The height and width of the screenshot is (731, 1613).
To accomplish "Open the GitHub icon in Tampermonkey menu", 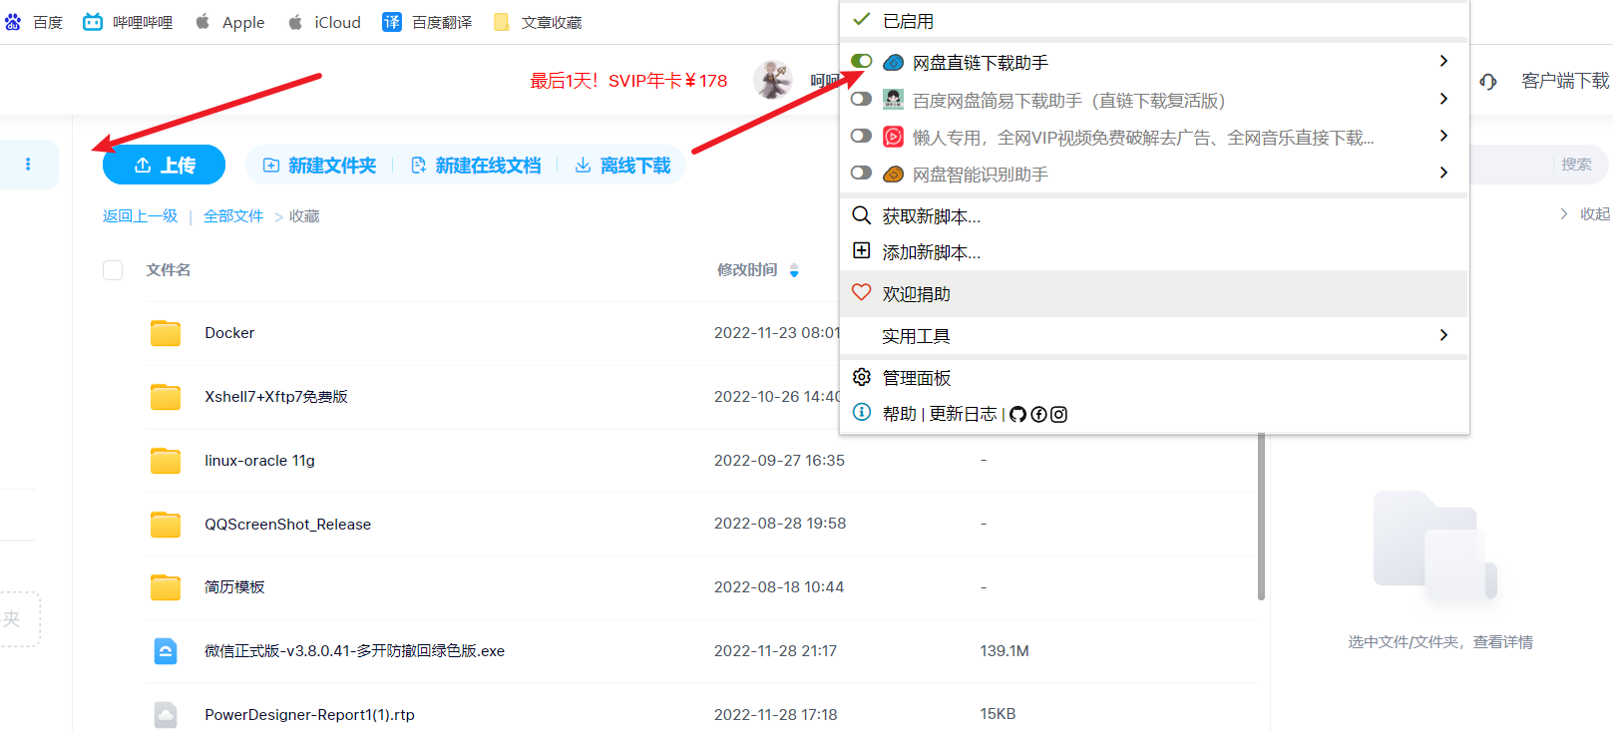I will (x=1017, y=414).
